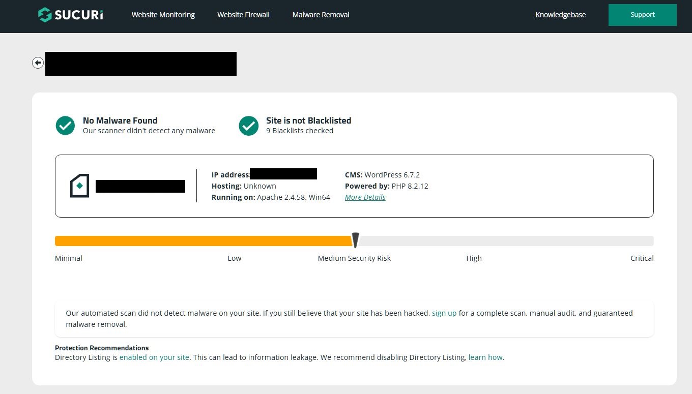Follow the sign up link
This screenshot has width=692, height=394.
444,313
